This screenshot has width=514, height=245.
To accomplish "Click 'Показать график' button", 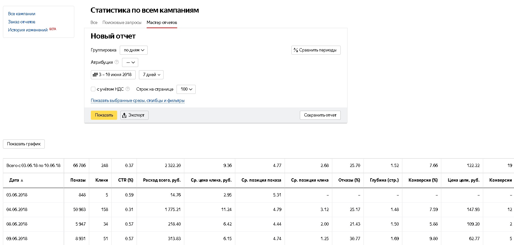I will 24,144.
